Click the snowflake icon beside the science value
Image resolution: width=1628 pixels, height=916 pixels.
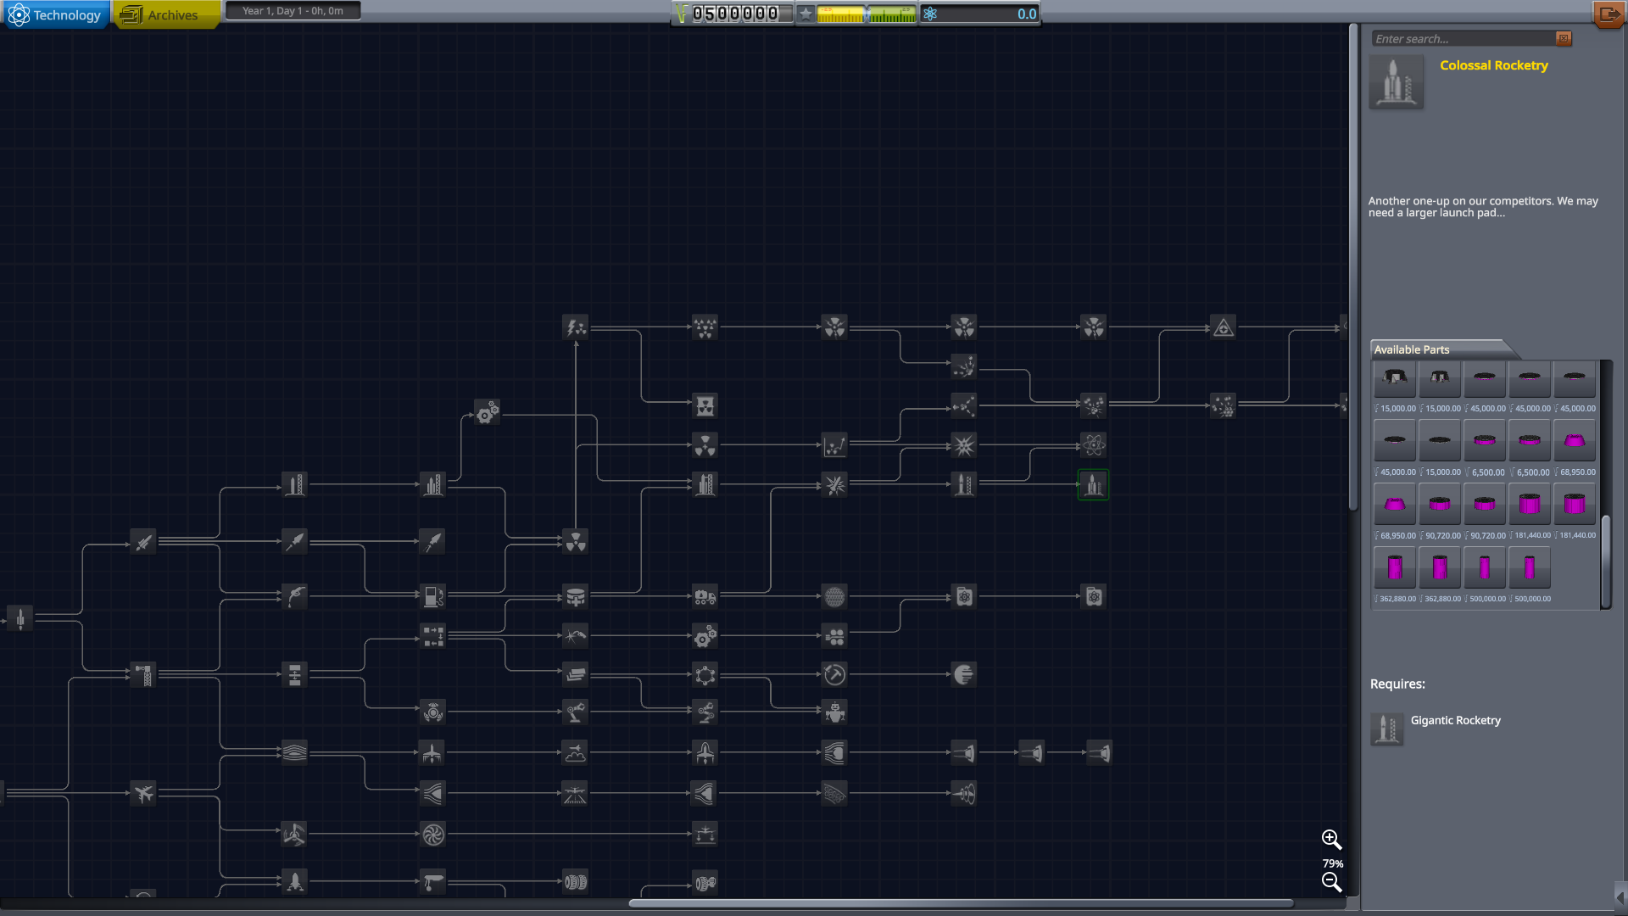pyautogui.click(x=930, y=14)
